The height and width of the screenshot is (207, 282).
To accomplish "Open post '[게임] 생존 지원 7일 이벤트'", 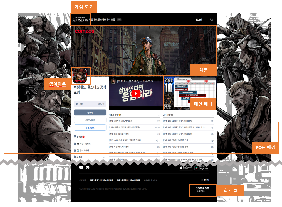I will click(x=119, y=134).
